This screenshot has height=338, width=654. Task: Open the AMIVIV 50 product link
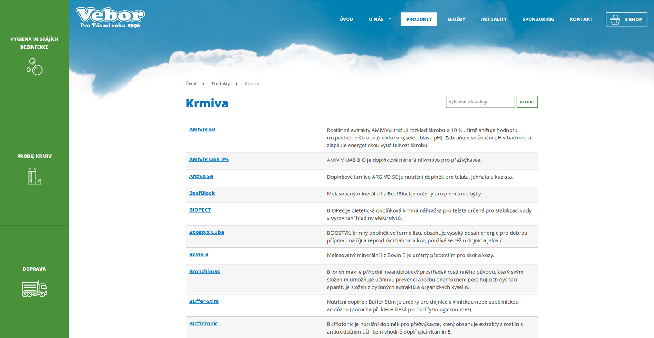click(202, 130)
